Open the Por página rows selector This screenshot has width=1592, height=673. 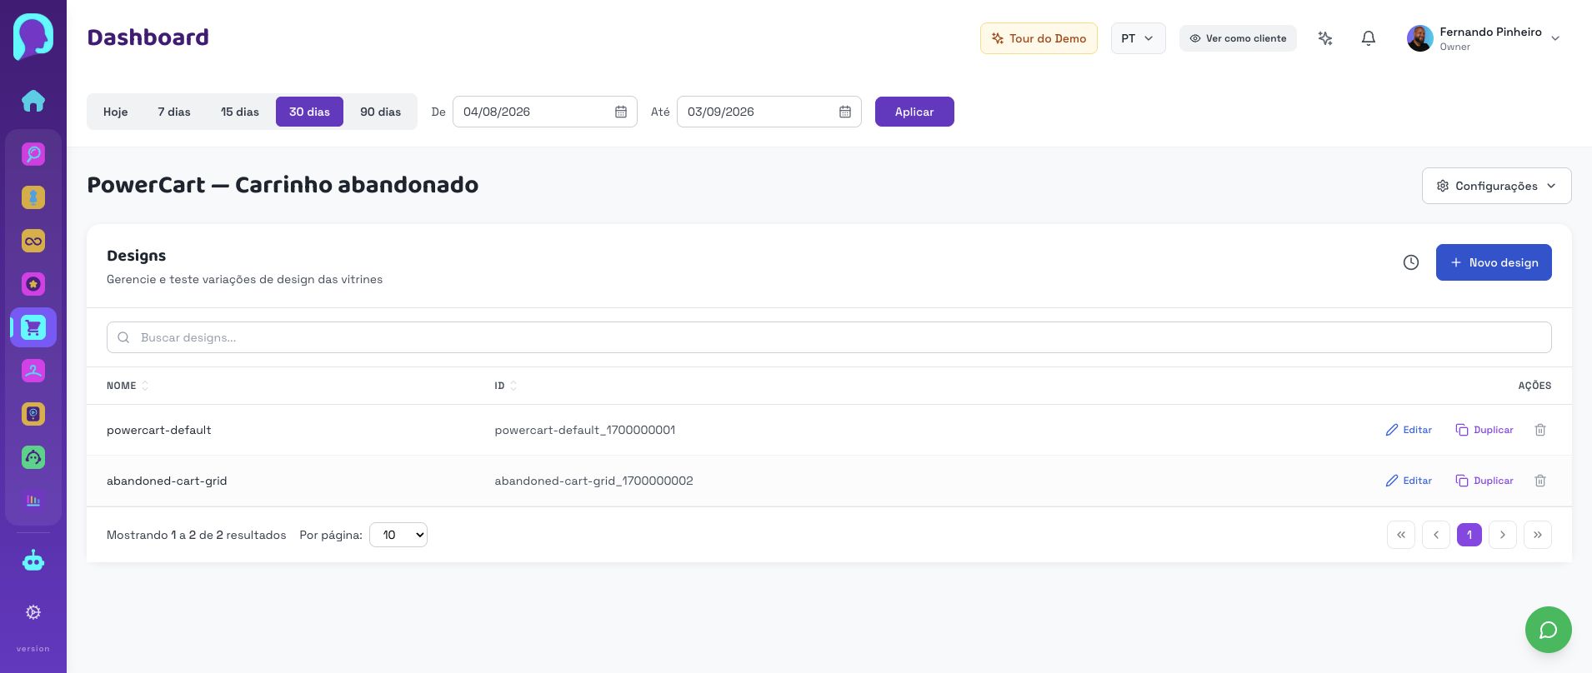click(398, 535)
